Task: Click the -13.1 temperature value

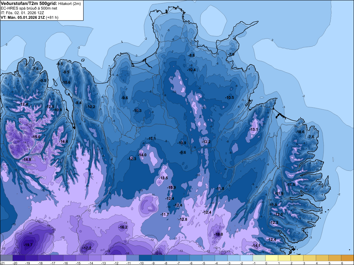Action: (x=253, y=130)
